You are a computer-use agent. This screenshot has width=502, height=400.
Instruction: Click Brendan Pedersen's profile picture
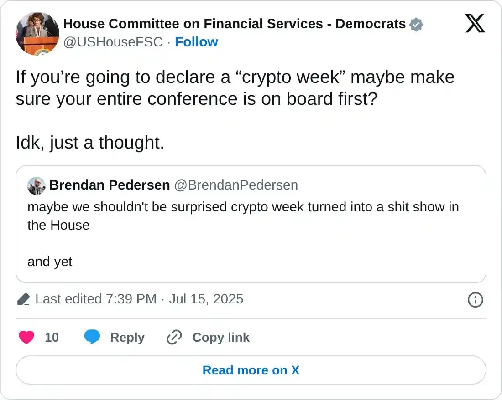tap(37, 185)
